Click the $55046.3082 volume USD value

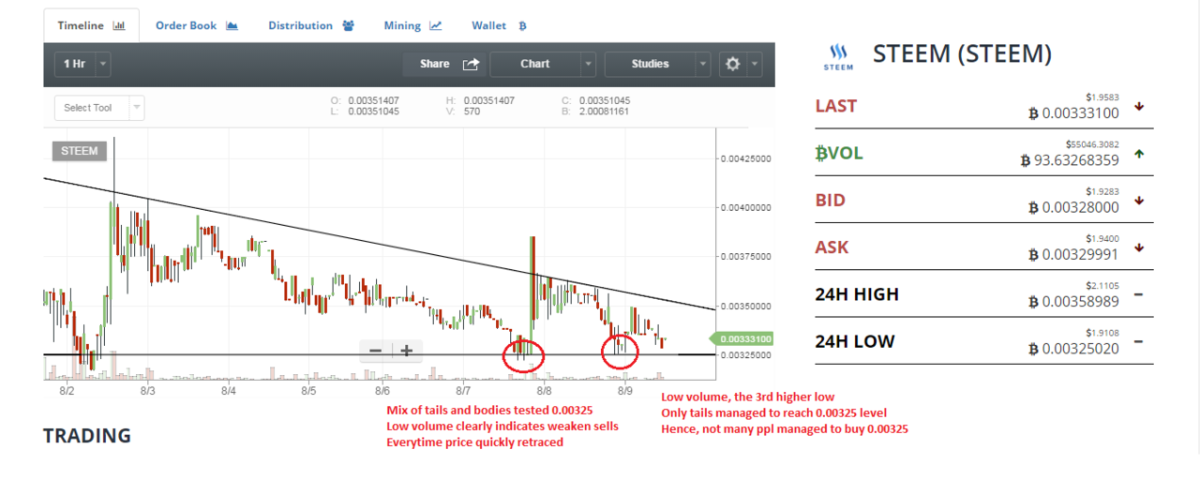1092,144
